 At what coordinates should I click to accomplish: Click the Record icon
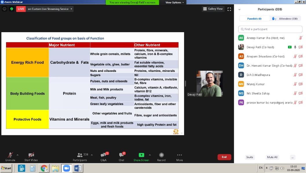point(161,155)
